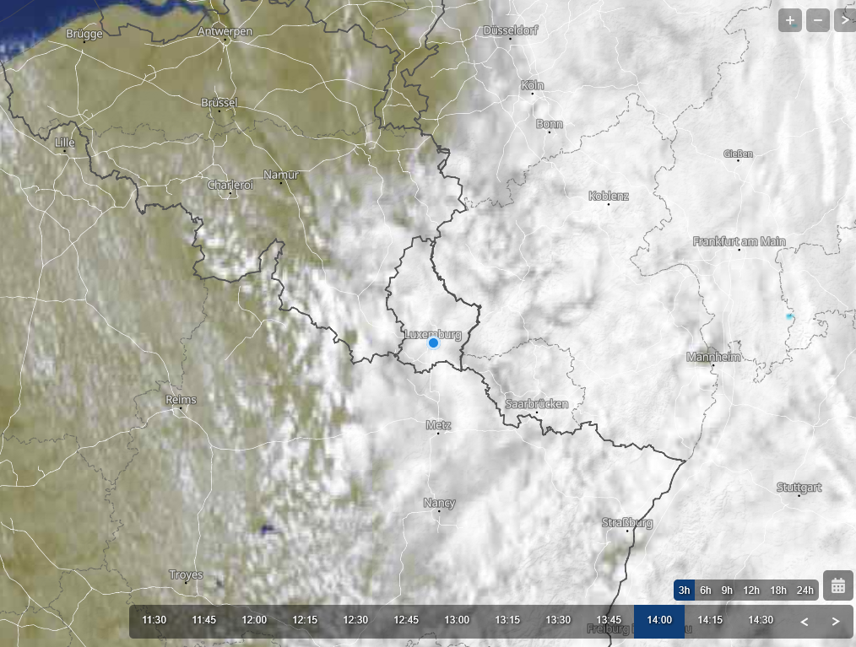This screenshot has width=856, height=647.
Task: Show the 14:30 satellite frame
Action: (761, 620)
